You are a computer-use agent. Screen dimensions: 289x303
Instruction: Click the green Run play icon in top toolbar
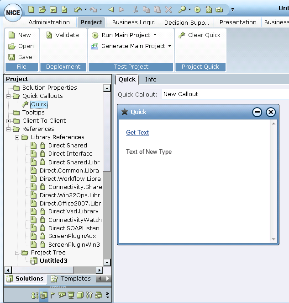197,10
